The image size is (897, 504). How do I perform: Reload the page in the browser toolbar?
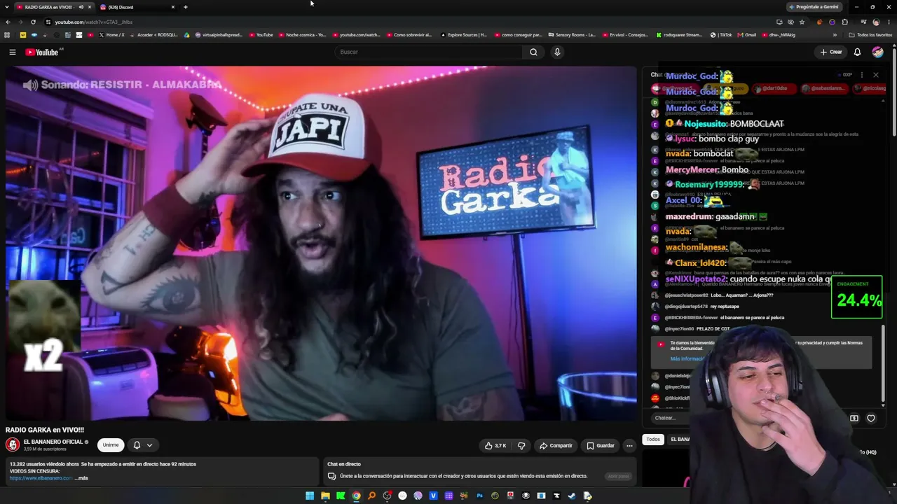click(x=33, y=22)
